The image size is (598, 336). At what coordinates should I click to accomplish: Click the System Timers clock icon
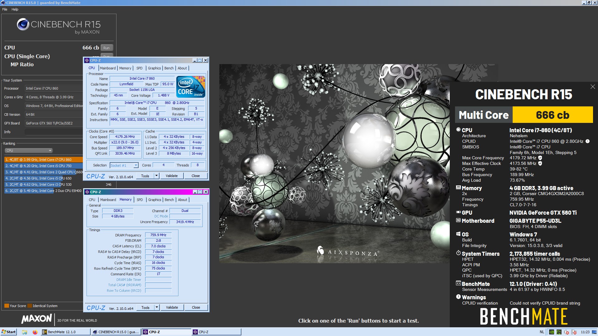458,253
